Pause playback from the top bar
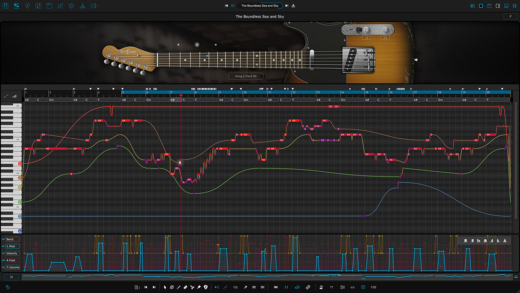Image resolution: width=520 pixels, height=293 pixels. pos(233,6)
